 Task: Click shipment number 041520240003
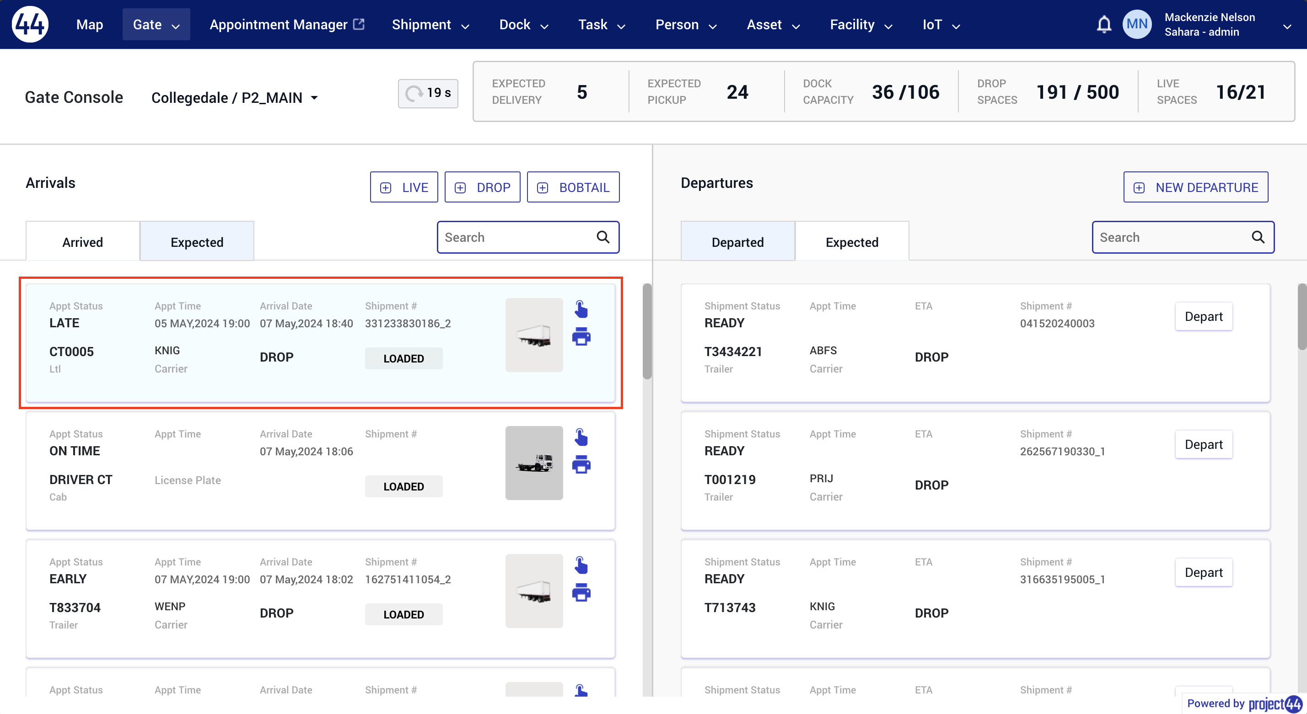click(1057, 324)
